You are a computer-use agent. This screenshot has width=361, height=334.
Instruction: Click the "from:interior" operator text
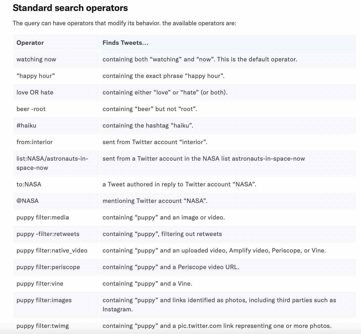[x=35, y=142]
